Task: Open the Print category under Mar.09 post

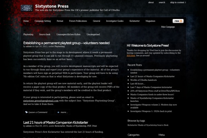Action: 95,126
